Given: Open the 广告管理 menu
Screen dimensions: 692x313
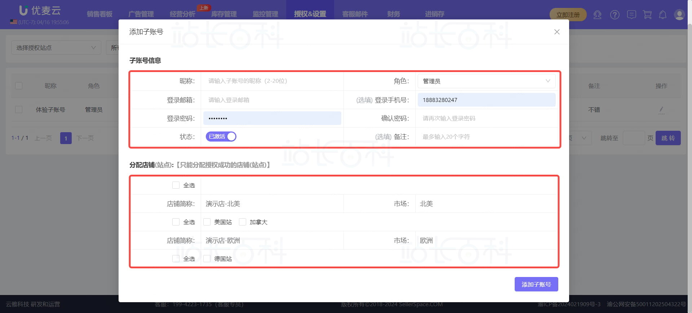Looking at the screenshot, I should coord(141,14).
